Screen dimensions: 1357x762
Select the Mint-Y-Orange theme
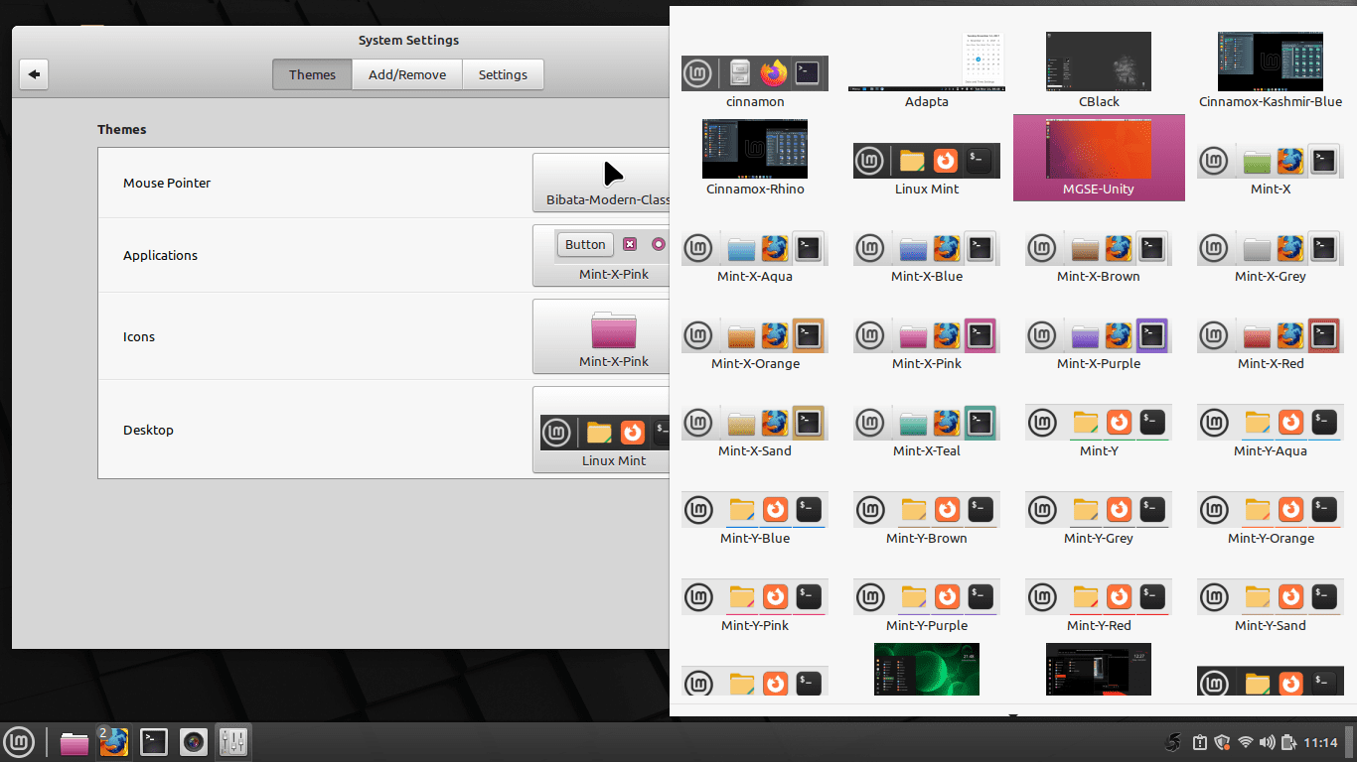(x=1271, y=518)
